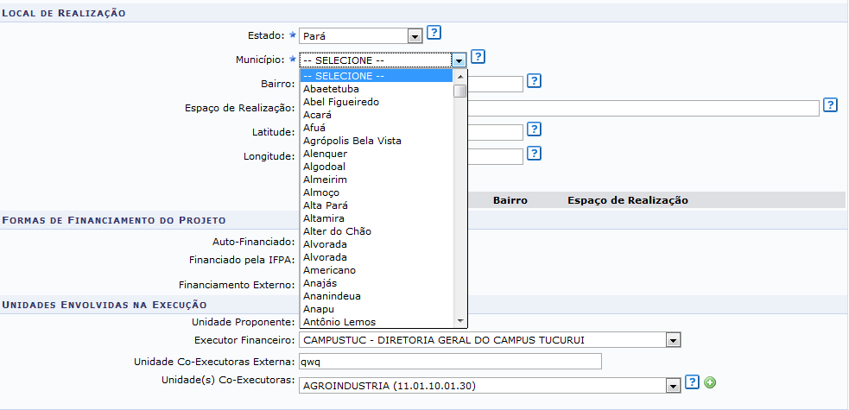Viewport: 849px width, 410px height.
Task: Click Unidade Co-Executoras Externa input field
Action: tap(450, 362)
